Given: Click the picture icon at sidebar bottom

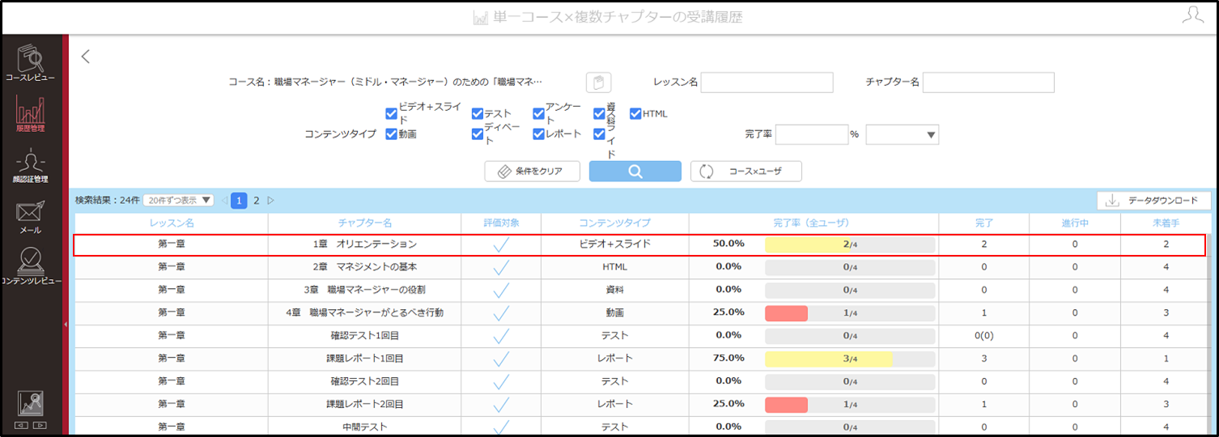Looking at the screenshot, I should coord(30,404).
